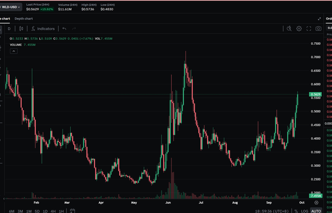This screenshot has height=213, width=332.
Task: Click the OHLC values readout
Action: pyautogui.click(x=61, y=39)
